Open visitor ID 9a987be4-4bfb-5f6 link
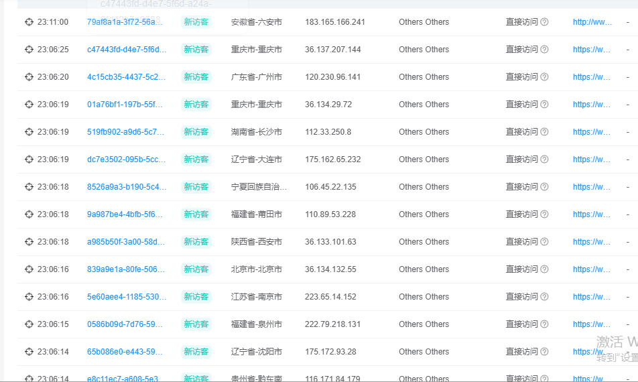Viewport: 638px width, 382px height. pos(125,214)
